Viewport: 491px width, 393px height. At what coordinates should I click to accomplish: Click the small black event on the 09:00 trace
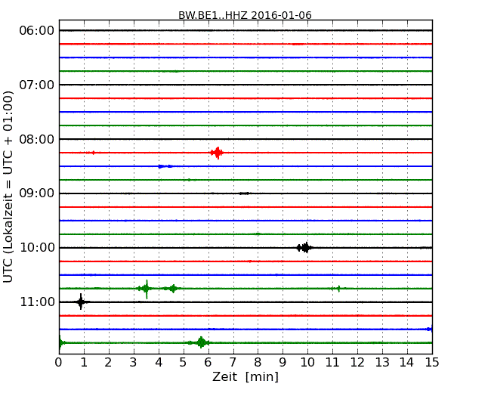(x=244, y=193)
